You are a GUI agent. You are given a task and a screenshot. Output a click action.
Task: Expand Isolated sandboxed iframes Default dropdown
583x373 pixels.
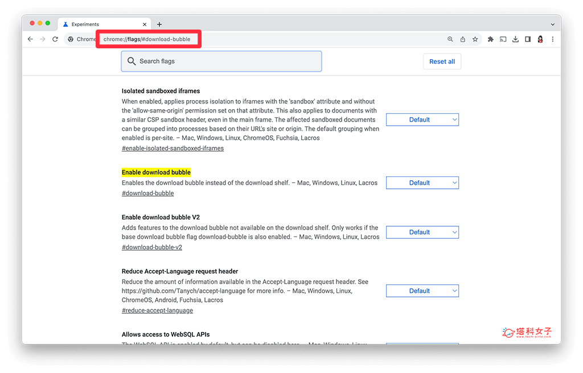click(422, 119)
